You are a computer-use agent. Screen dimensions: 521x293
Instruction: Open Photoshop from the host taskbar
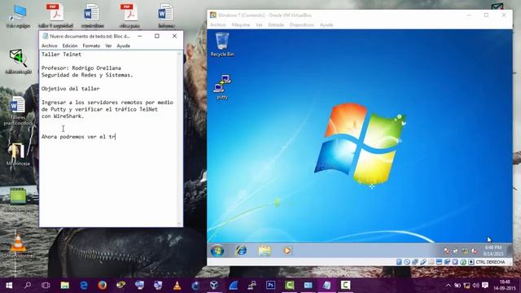coord(270,286)
